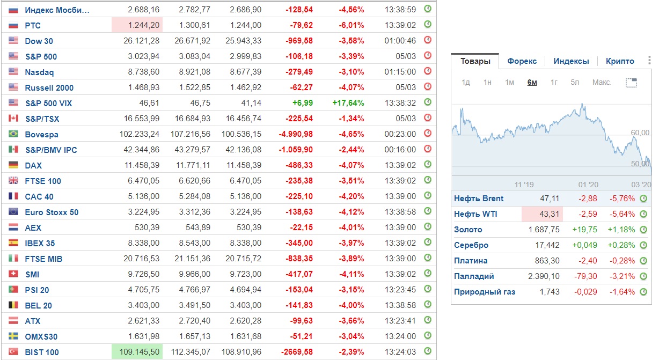Open the Nasdaq index link
659x360 pixels.
pyautogui.click(x=39, y=72)
